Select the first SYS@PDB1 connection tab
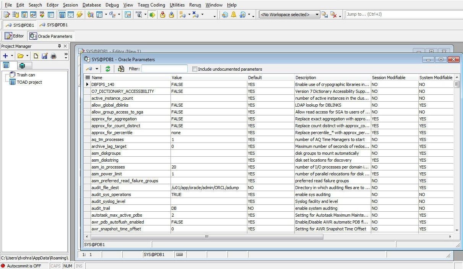Screen dimensions: 463x269 pos(20,25)
